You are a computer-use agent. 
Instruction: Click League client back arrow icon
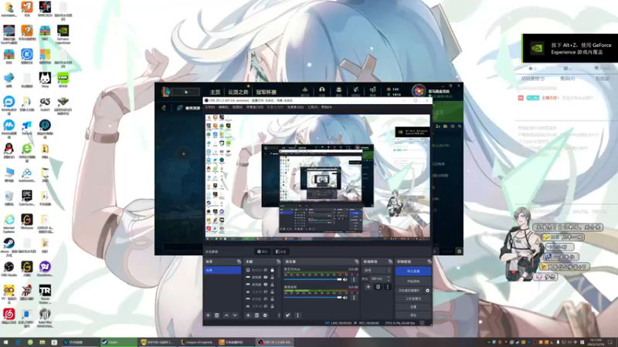pos(164,107)
